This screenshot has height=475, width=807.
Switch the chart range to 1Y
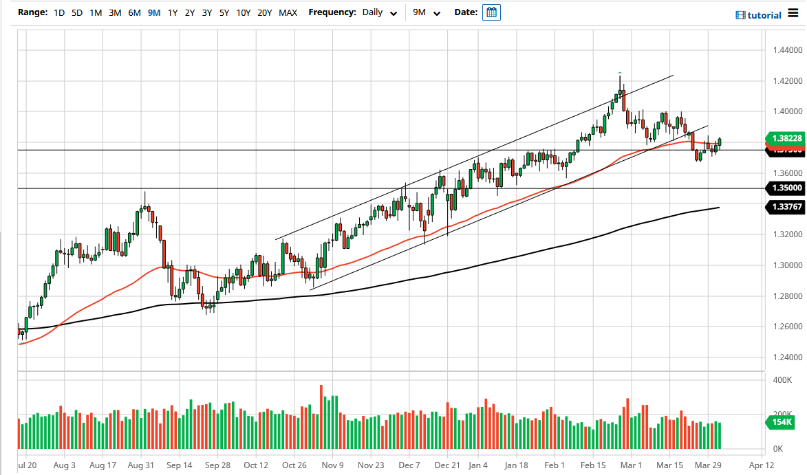(x=173, y=12)
